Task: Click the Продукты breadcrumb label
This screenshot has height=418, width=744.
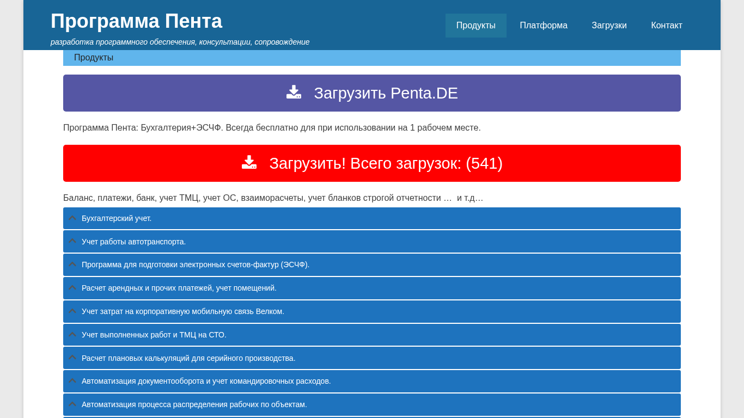Action: [x=94, y=58]
